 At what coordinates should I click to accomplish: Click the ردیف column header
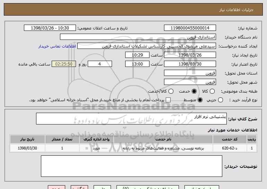click(252, 139)
